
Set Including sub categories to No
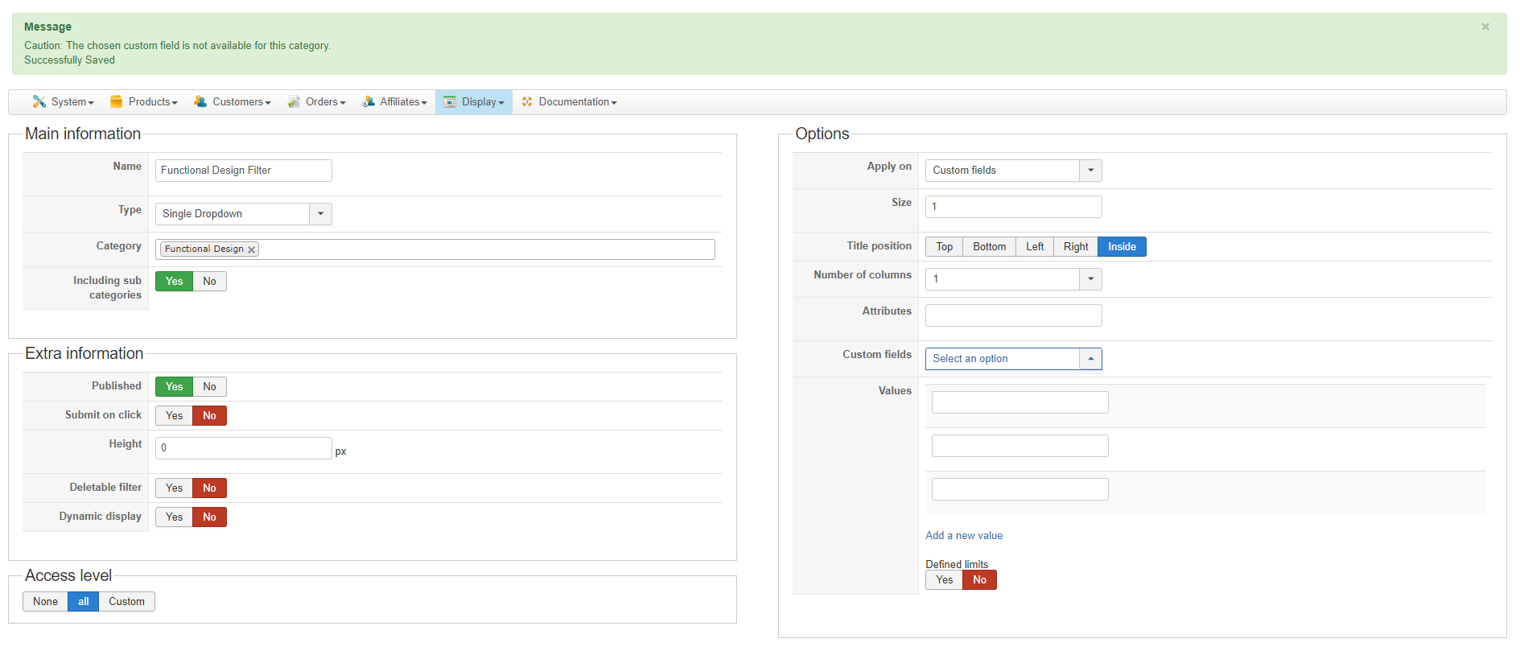click(209, 281)
